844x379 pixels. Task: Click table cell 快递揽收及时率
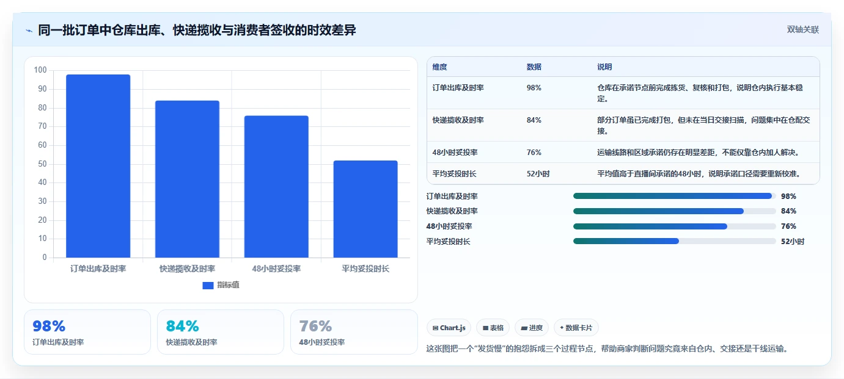(x=458, y=120)
